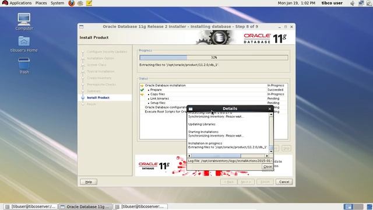
Task: Click the Typical Installation step
Action: point(100,71)
